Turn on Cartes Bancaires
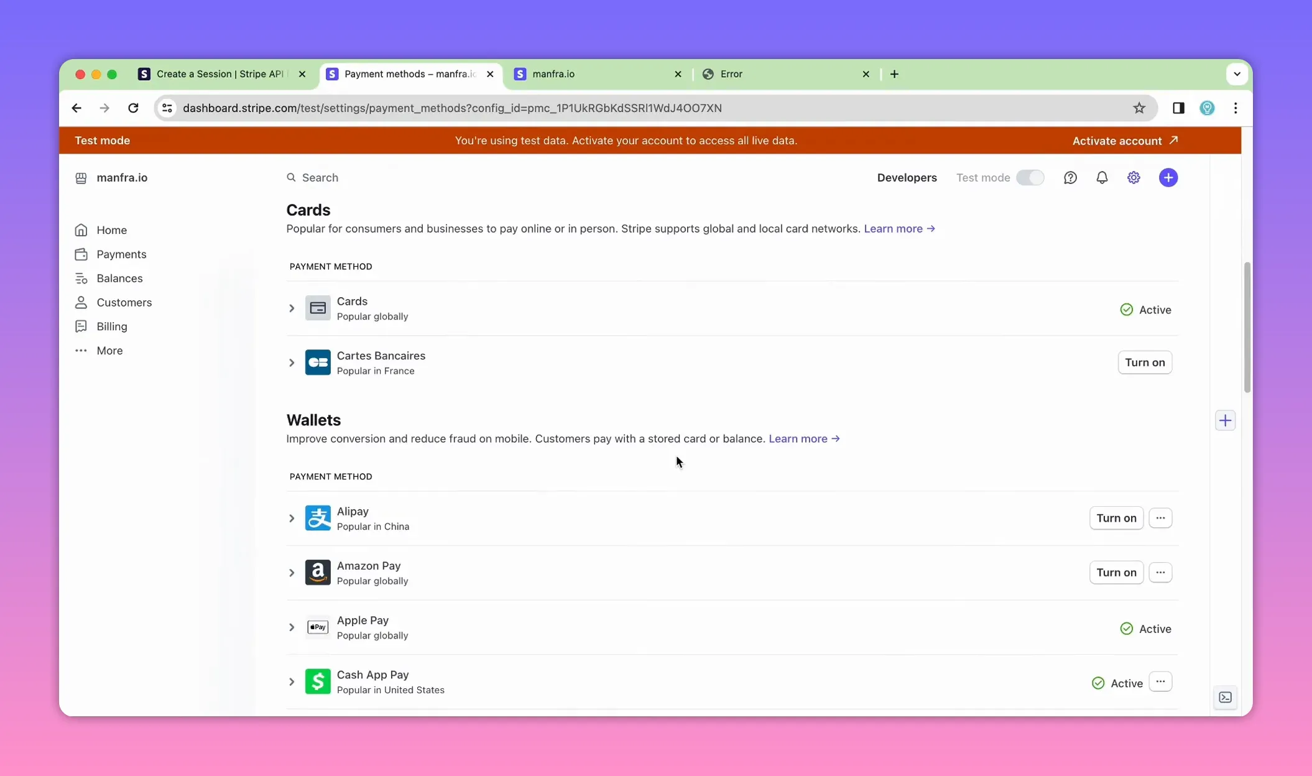The height and width of the screenshot is (776, 1312). [x=1144, y=363]
